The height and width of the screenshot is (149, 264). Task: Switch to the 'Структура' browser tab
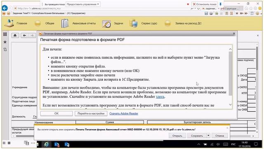232,8
